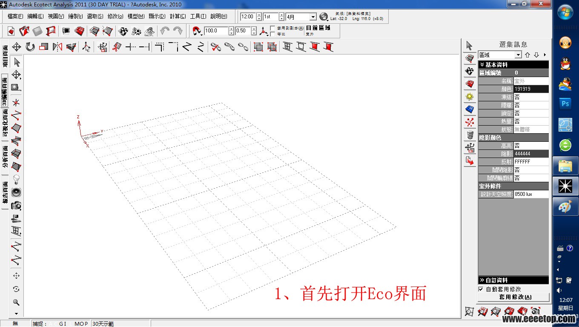579x327 pixels.
Task: Open the checkered material panel icon
Action: 470,71
